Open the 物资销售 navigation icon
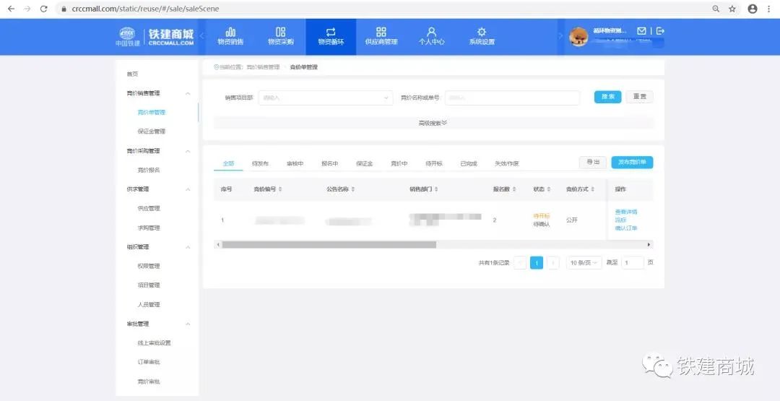 click(230, 32)
